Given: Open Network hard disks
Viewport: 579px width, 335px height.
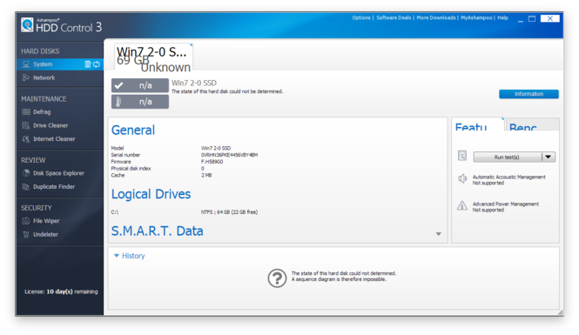Looking at the screenshot, I should click(x=44, y=77).
